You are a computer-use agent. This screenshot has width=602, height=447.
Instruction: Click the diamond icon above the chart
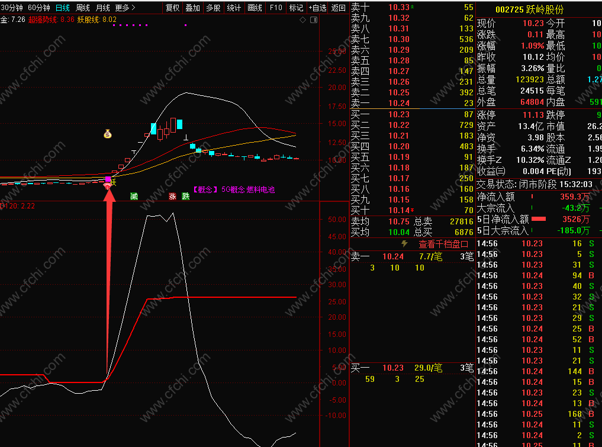[x=303, y=20]
